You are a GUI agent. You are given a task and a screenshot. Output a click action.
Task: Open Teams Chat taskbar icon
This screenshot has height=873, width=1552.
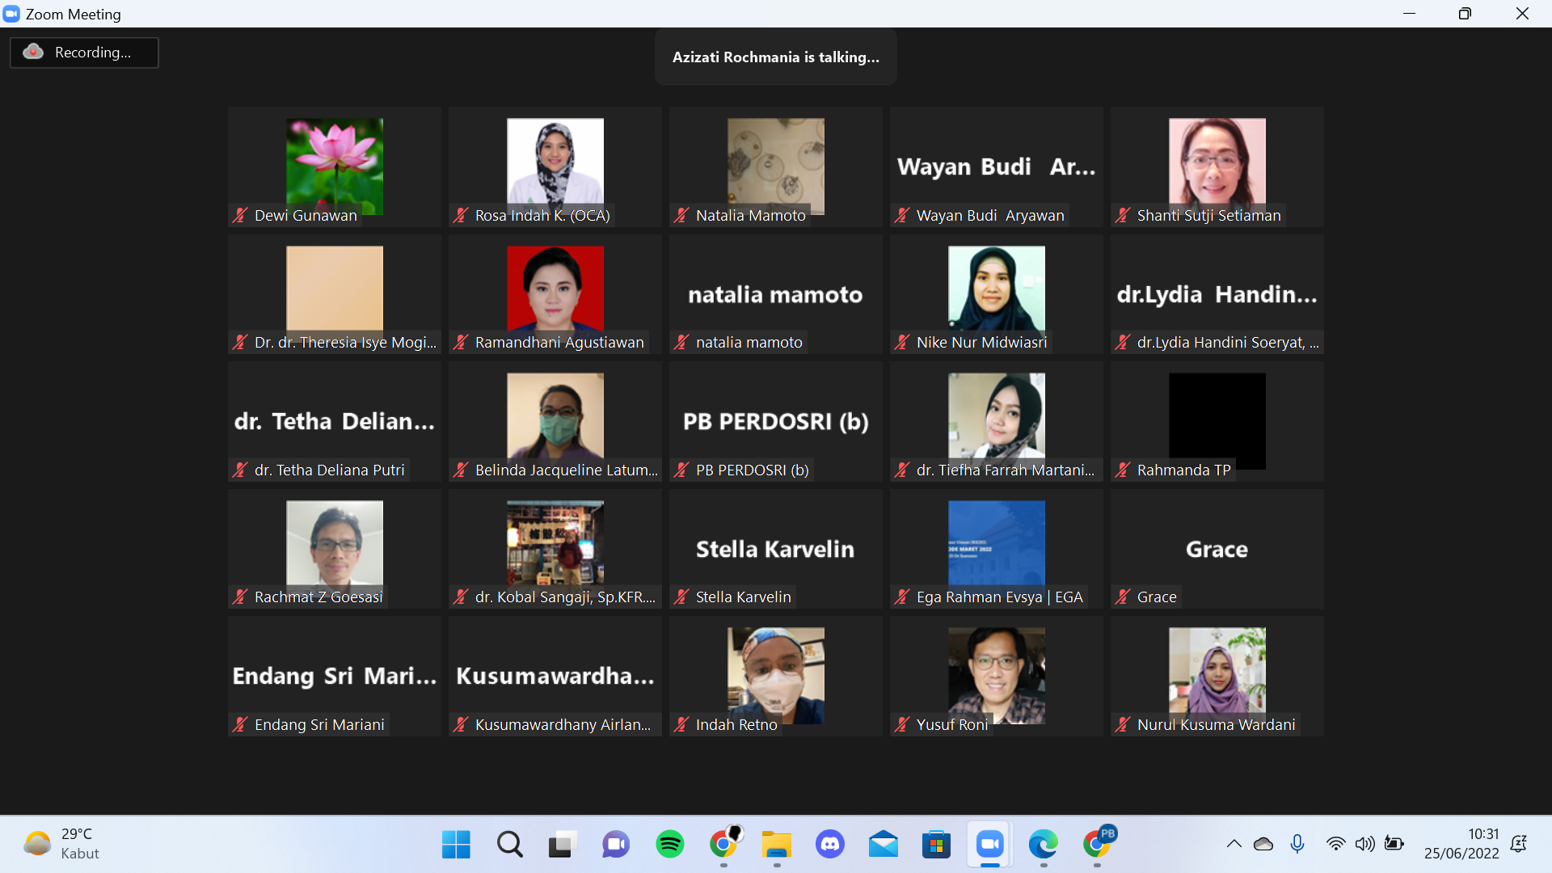616,845
